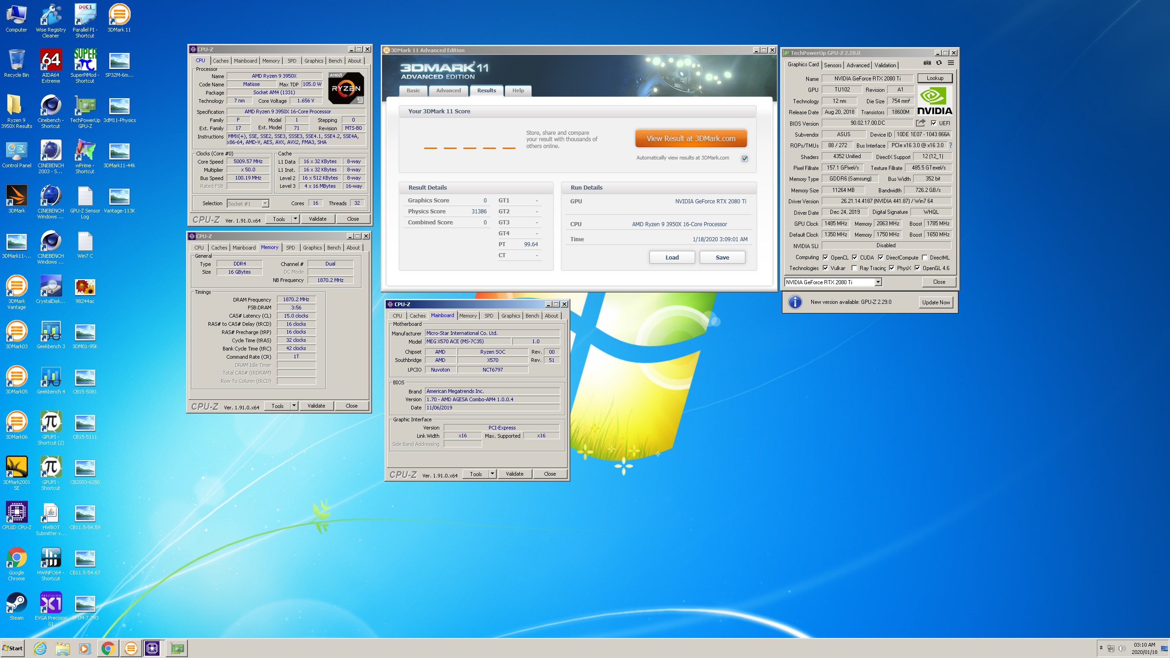Open GPU-Z hamburger menu icon
This screenshot has height=658, width=1170.
(x=951, y=63)
